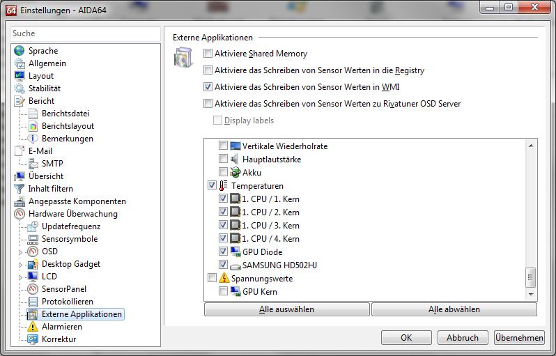Disable writing sensor values to WMI
This screenshot has width=556, height=356.
(x=208, y=87)
